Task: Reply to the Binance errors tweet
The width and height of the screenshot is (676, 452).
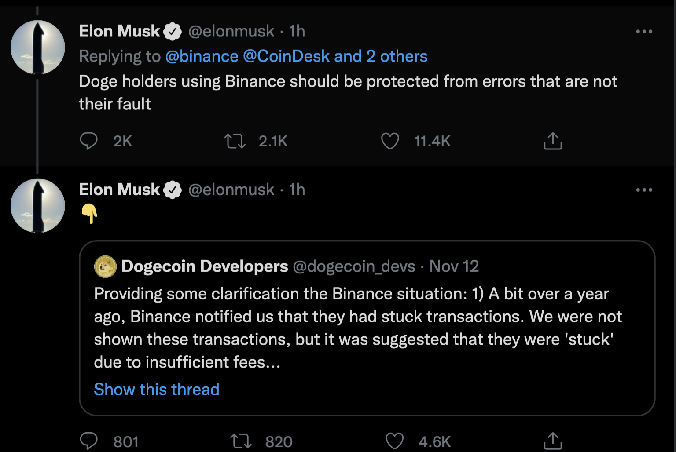Action: pos(88,141)
